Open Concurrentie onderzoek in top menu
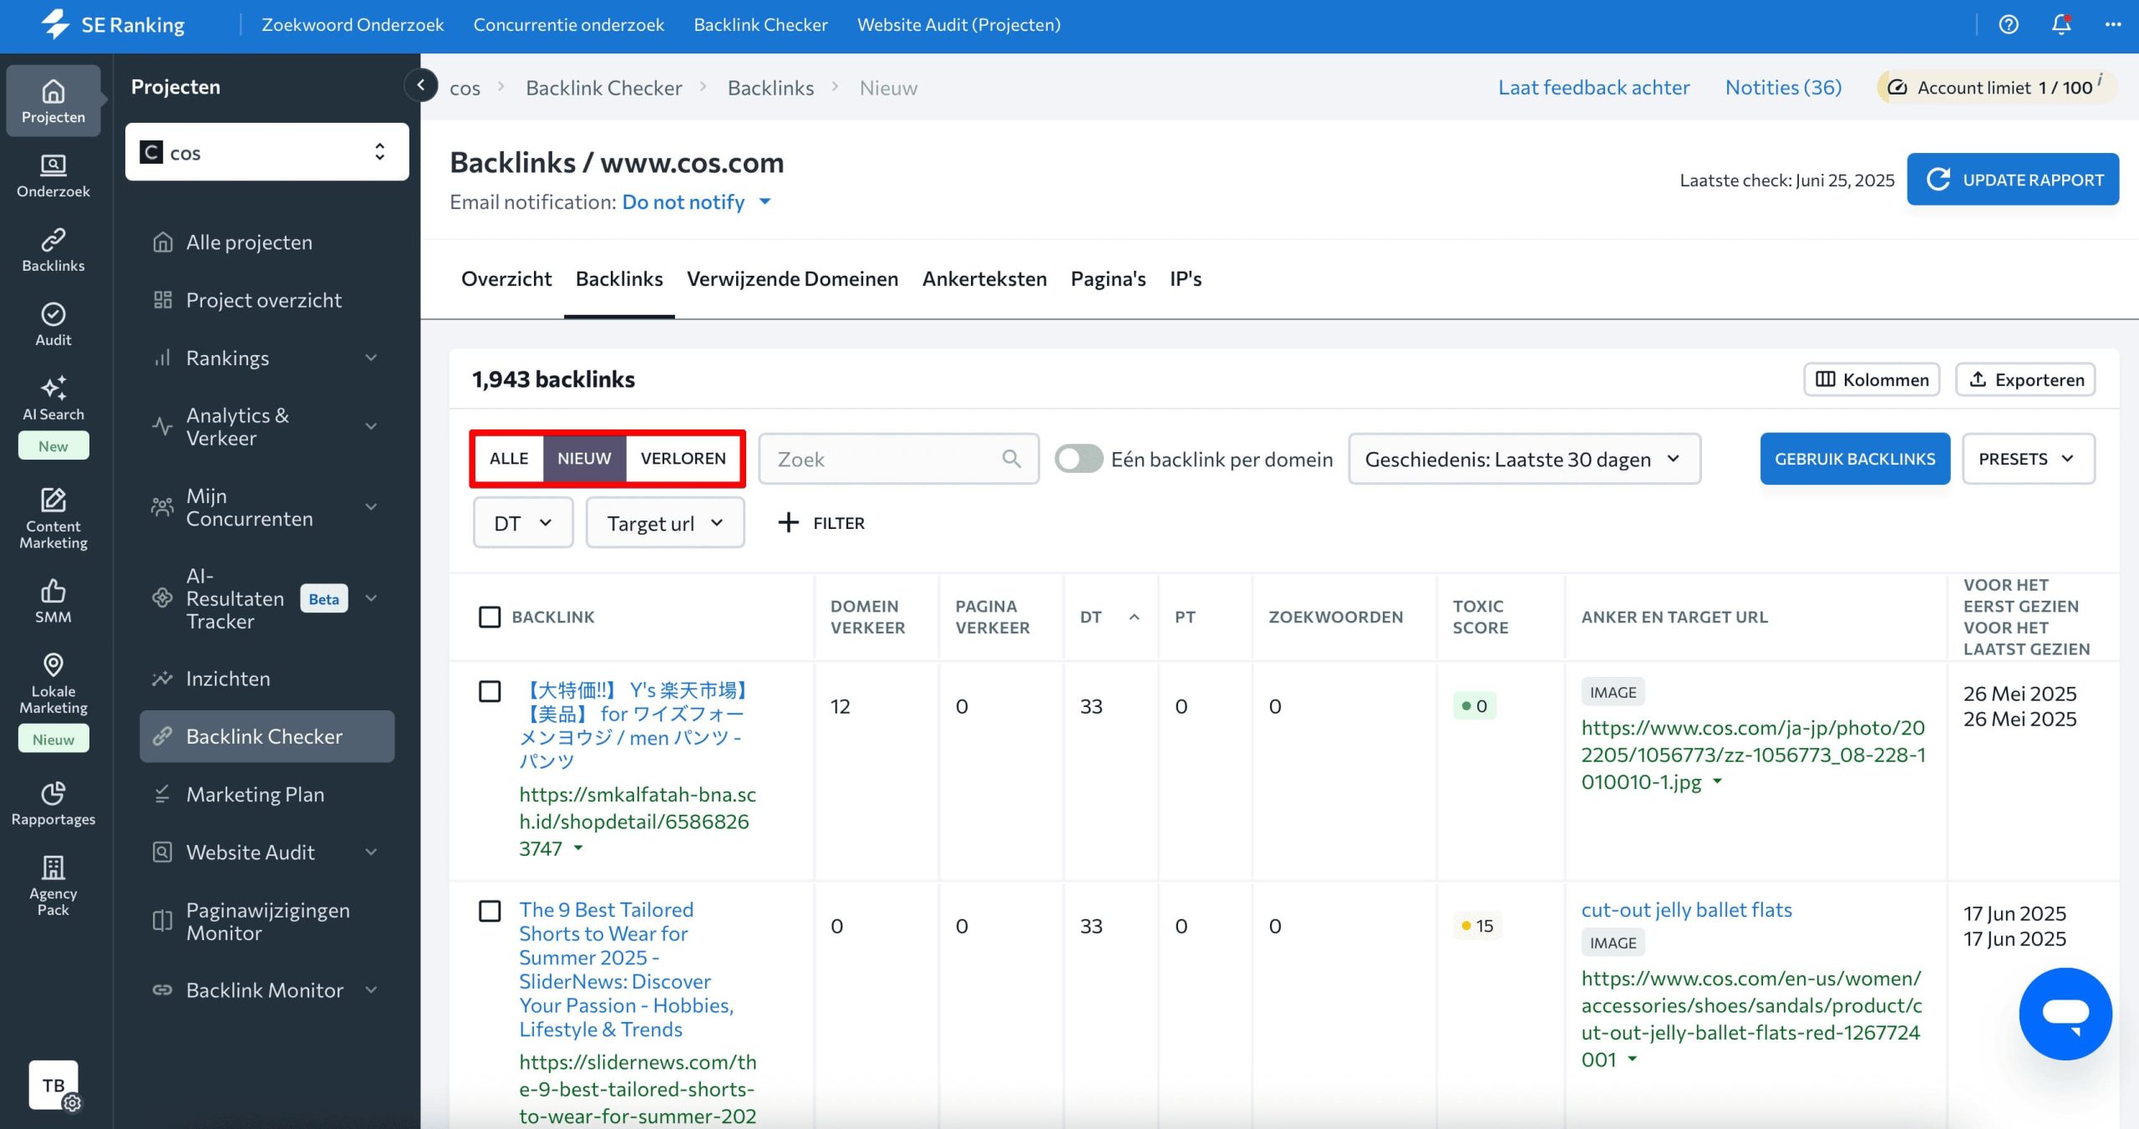The height and width of the screenshot is (1129, 2139). [568, 25]
